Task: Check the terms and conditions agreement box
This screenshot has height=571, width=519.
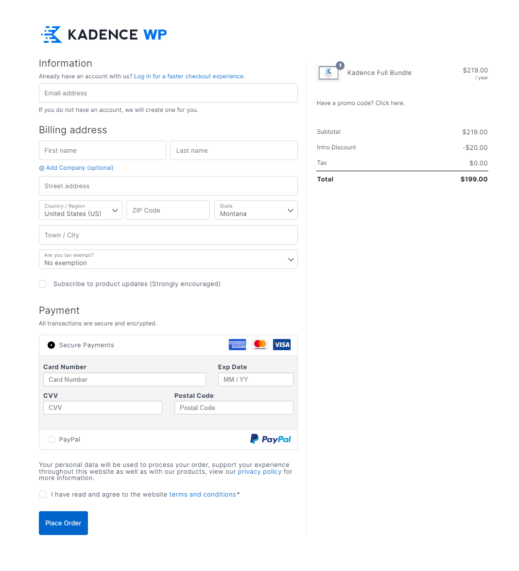Action: click(x=42, y=494)
